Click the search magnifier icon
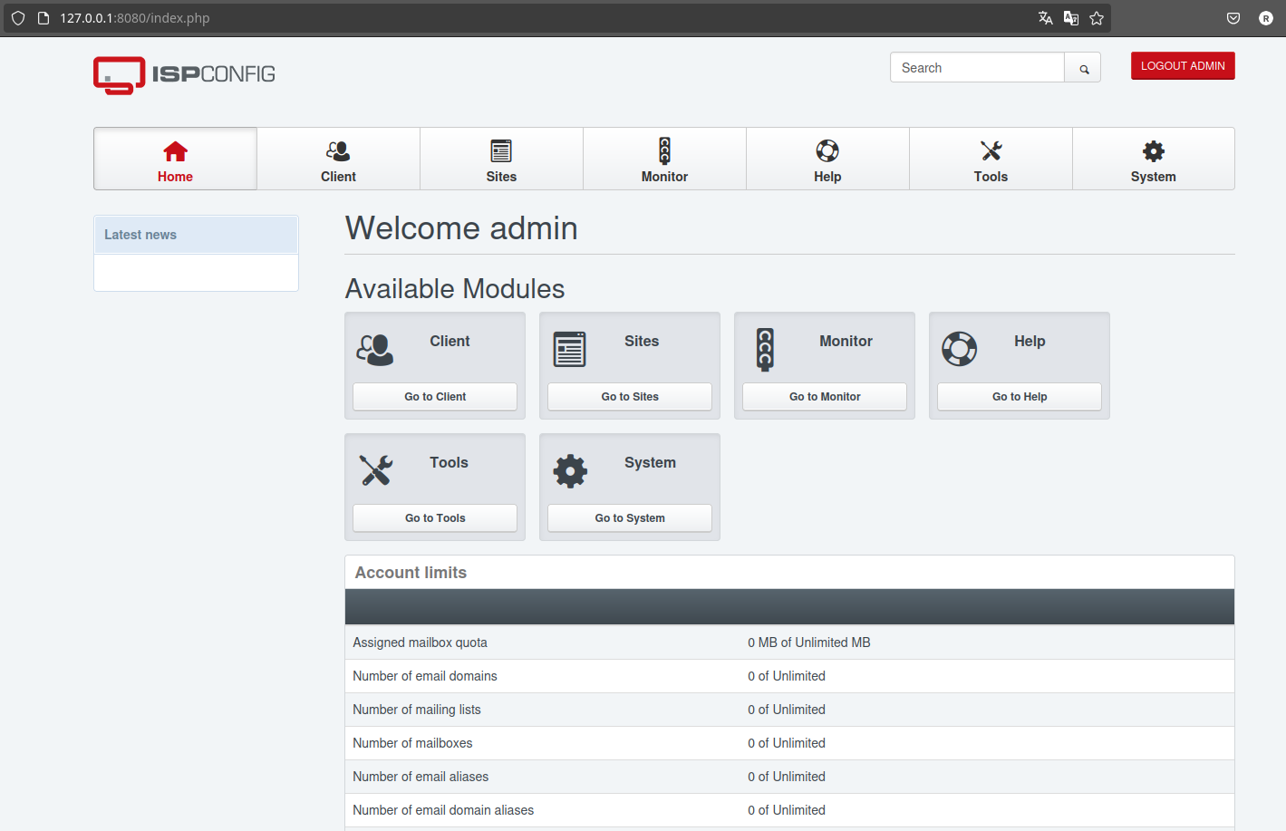The height and width of the screenshot is (831, 1286). point(1083,68)
